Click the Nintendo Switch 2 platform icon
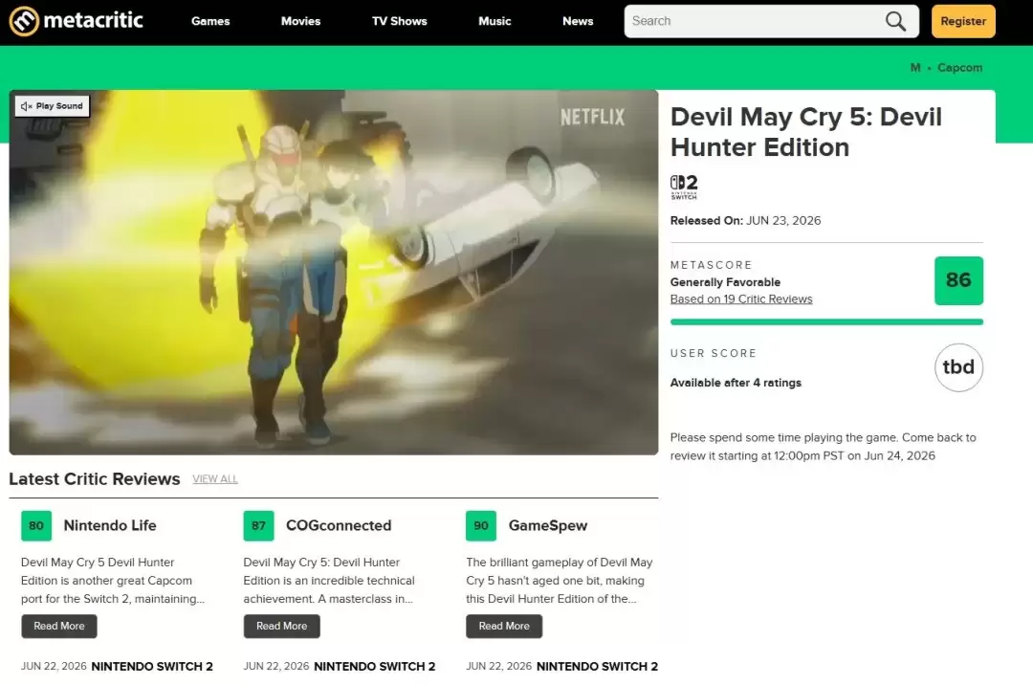 (684, 188)
